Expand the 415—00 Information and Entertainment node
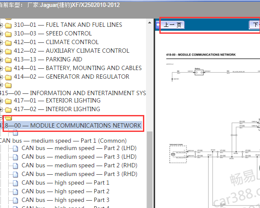 [x=1, y=85]
